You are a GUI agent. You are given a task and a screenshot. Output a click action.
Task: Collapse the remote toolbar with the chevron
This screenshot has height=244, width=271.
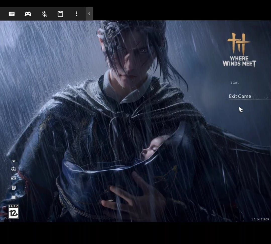point(89,14)
